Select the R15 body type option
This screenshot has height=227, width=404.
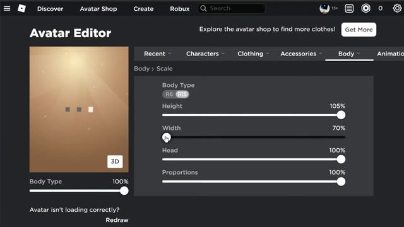coord(182,94)
